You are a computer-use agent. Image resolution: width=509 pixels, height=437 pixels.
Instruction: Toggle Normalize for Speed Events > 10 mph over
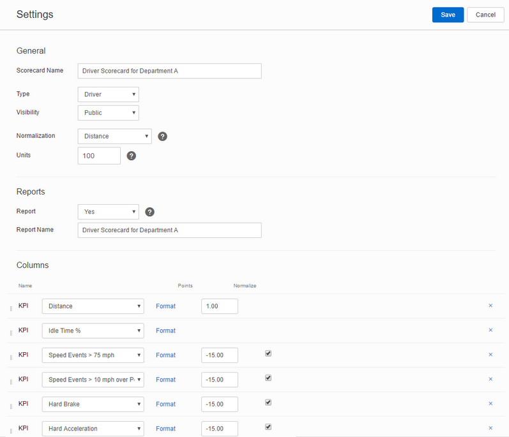[x=268, y=378]
